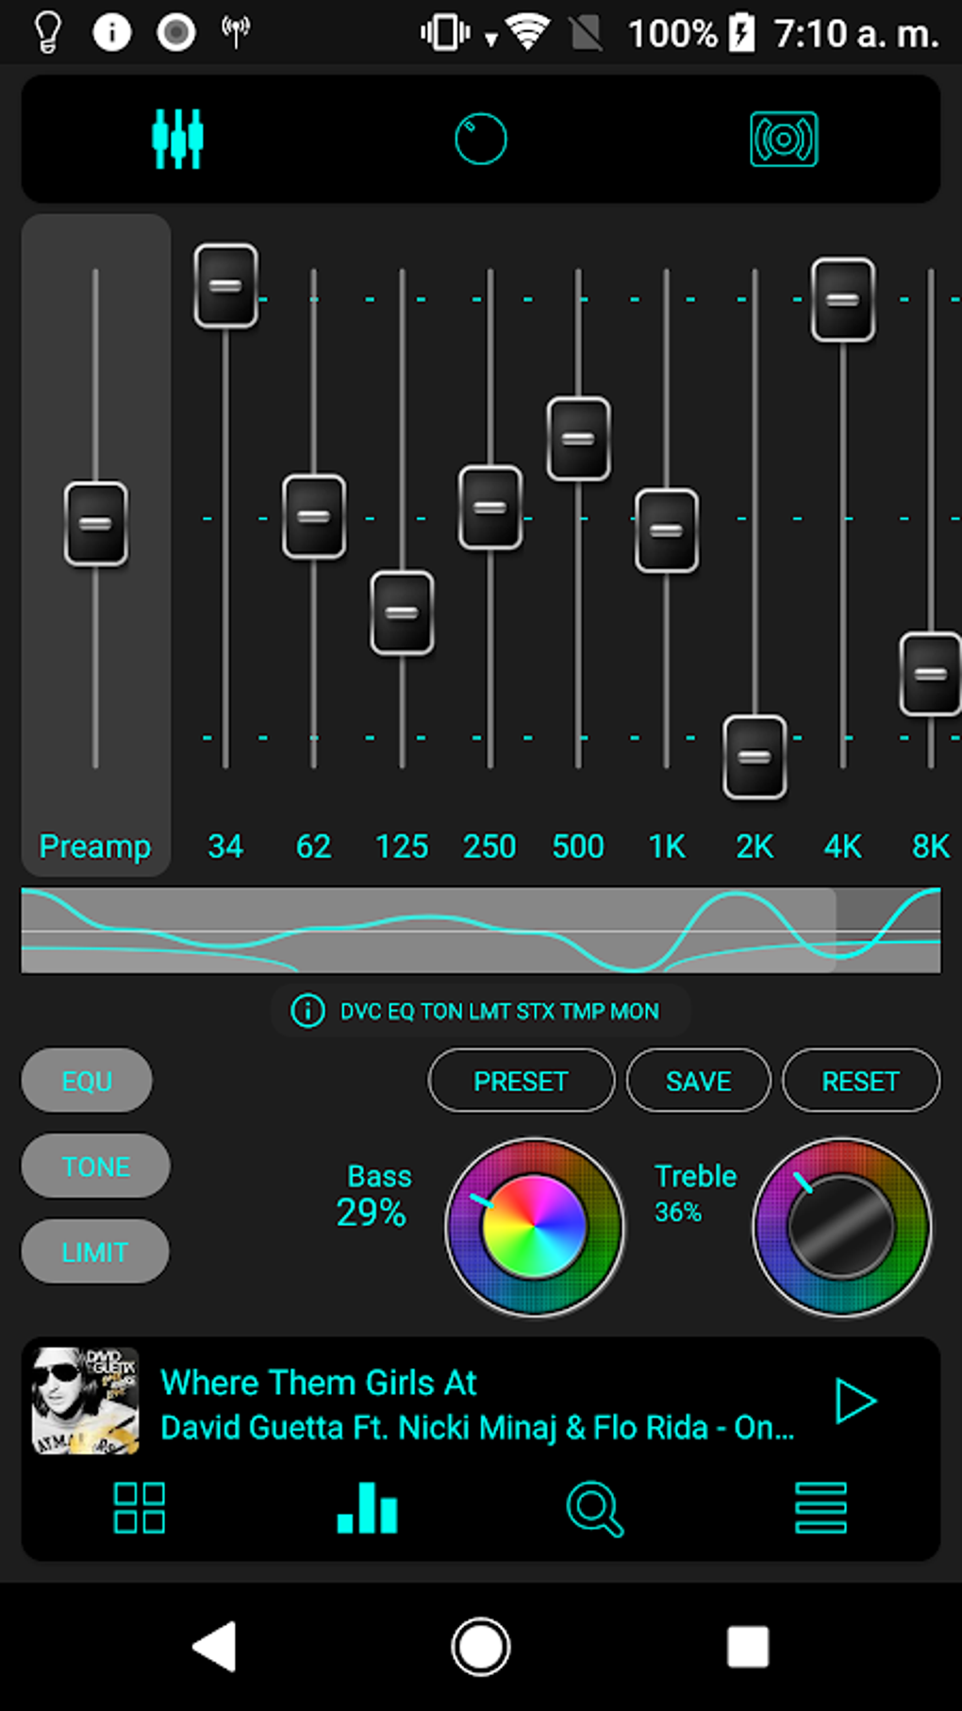Open the search magnifier icon
Screen dimensions: 962x1711
(x=594, y=1509)
